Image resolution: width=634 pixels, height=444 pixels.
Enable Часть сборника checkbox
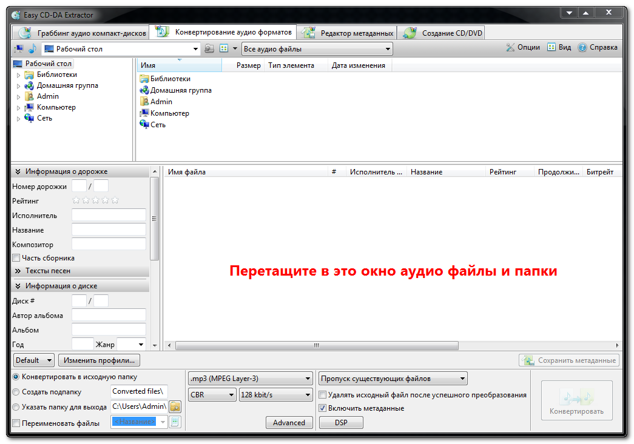coord(16,258)
